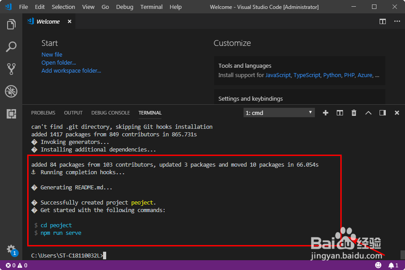Screen dimensions: 405x270
Task: Install Python support link
Action: point(332,75)
